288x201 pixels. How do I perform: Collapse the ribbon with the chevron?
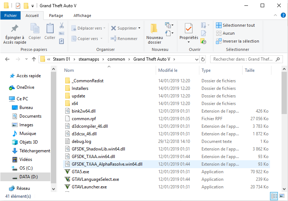coord(275,15)
